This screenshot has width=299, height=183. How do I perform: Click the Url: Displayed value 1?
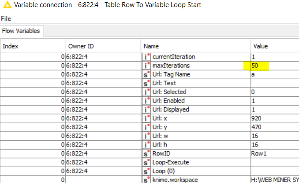[x=253, y=110]
